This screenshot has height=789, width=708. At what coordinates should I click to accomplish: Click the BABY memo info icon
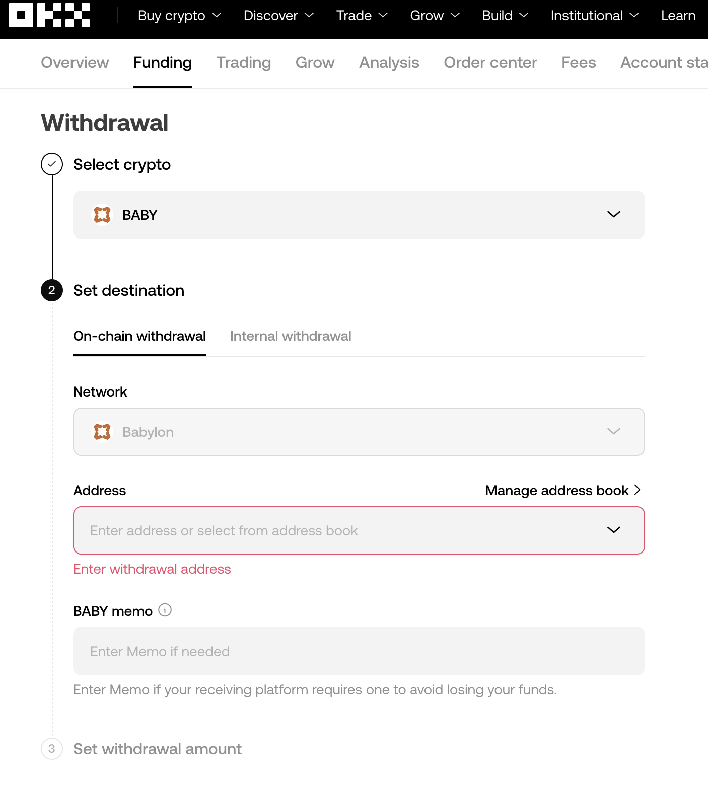click(x=165, y=610)
